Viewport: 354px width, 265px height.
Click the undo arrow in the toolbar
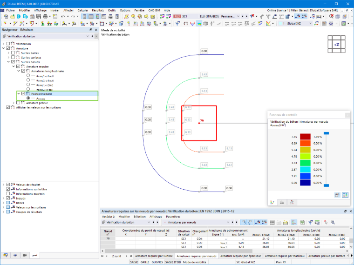click(63, 16)
